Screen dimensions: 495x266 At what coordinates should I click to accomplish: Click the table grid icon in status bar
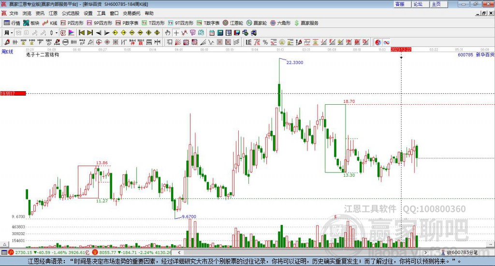pyautogui.click(x=4, y=252)
